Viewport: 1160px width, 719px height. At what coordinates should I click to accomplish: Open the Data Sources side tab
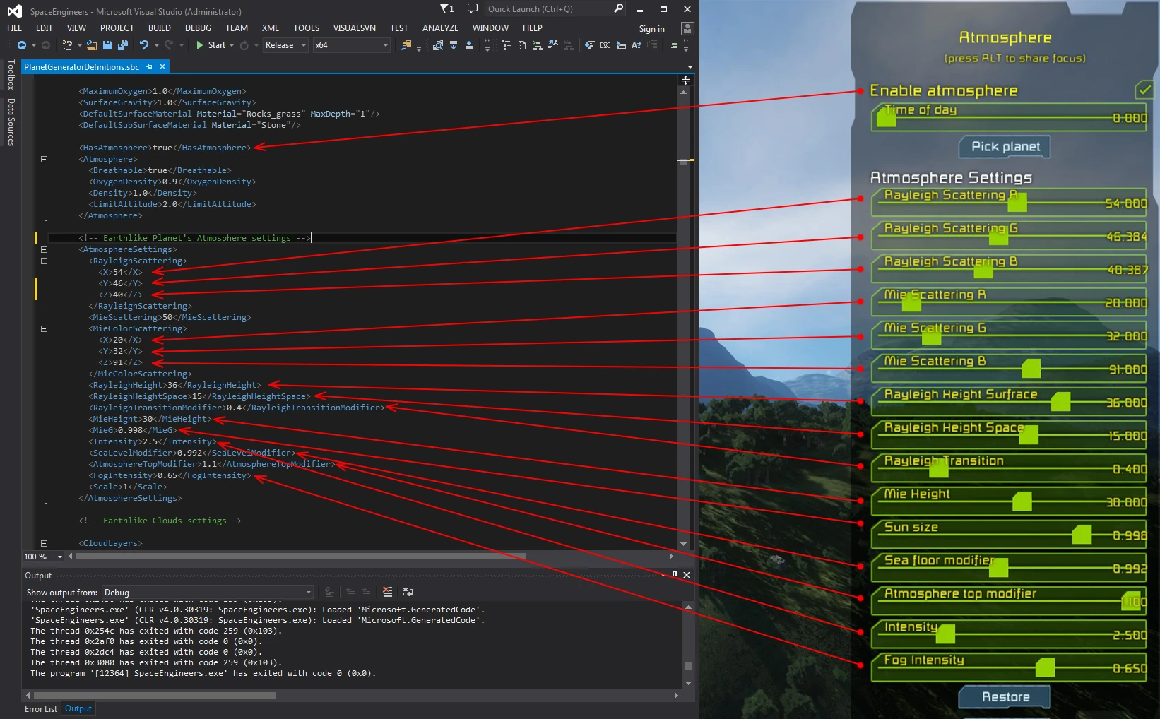[11, 121]
